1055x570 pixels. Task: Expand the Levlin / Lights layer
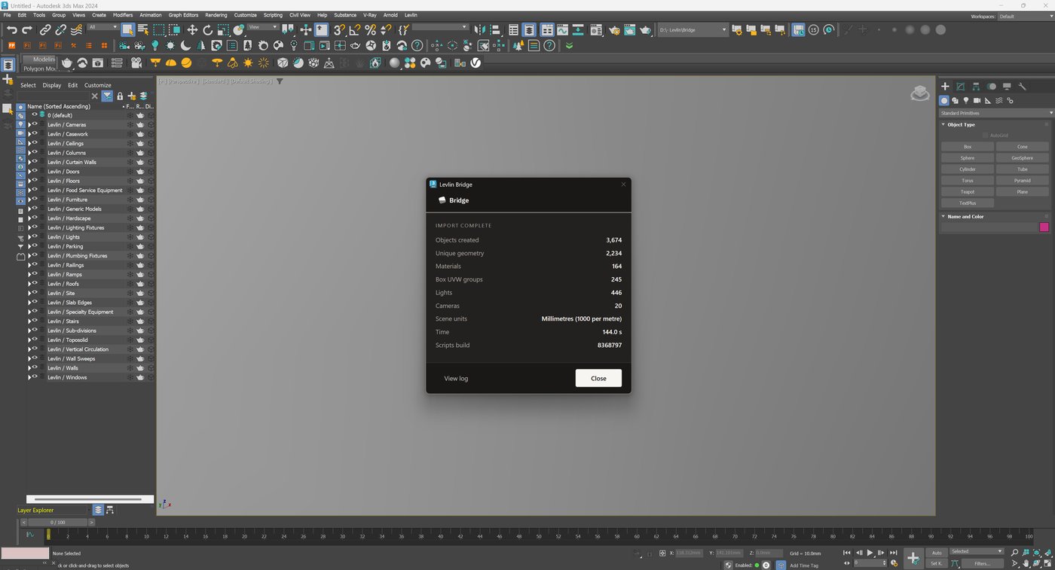point(29,237)
